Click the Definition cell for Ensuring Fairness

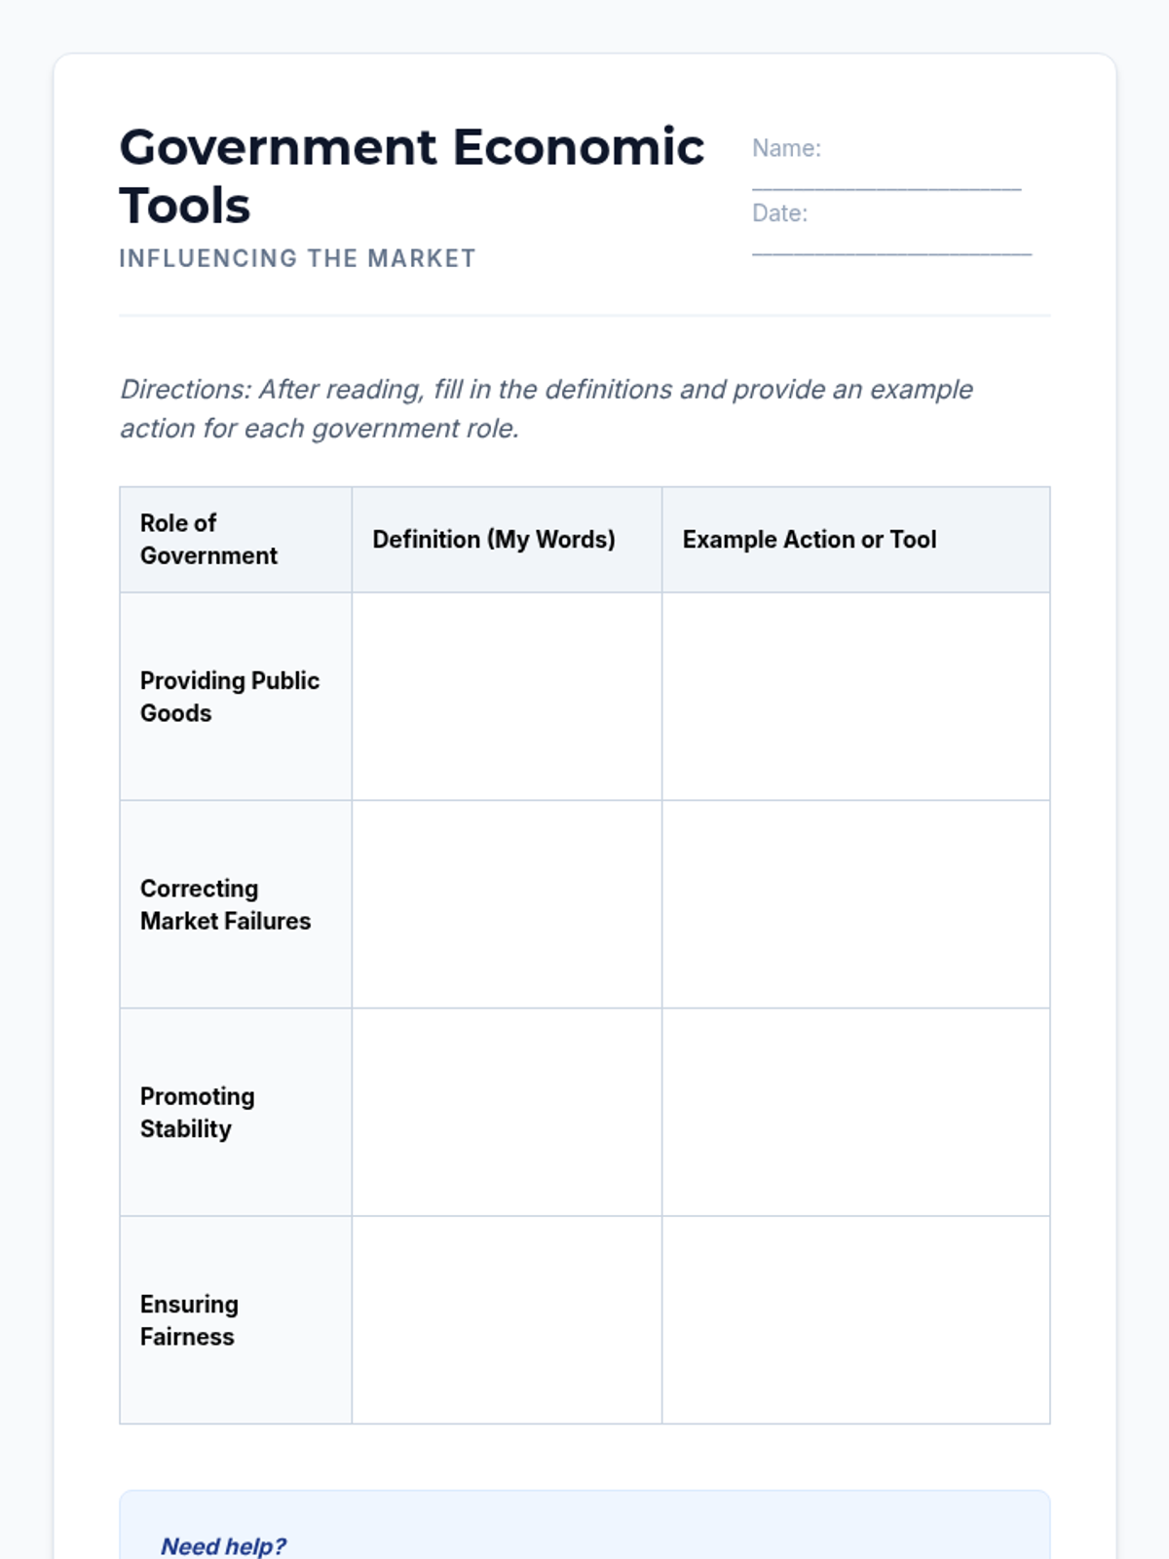507,1320
